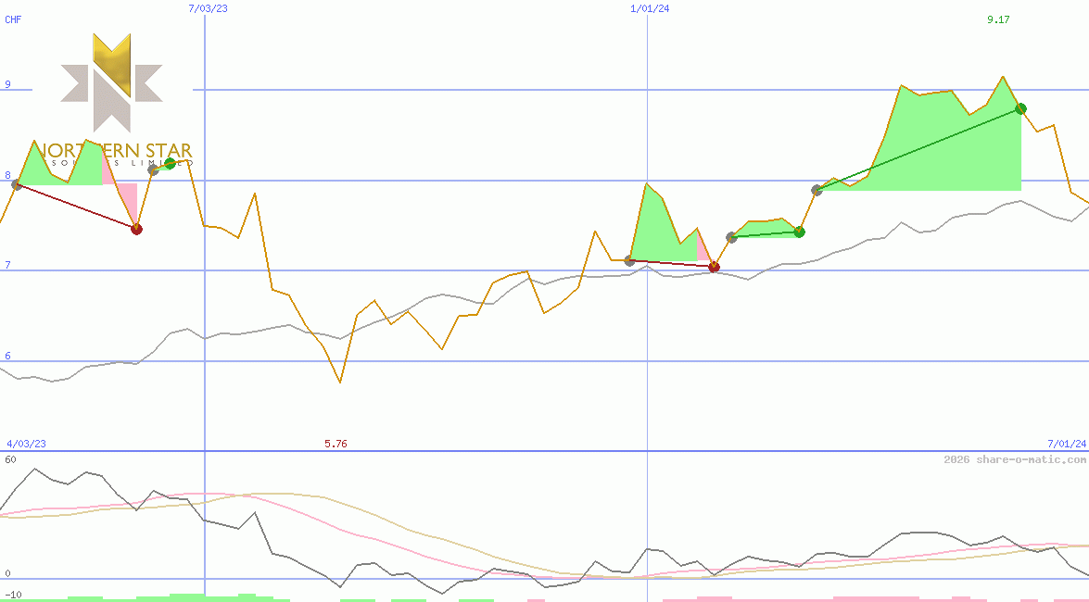Select the red trough marker below the 8 line
Image resolution: width=1089 pixels, height=602 pixels.
(x=137, y=230)
